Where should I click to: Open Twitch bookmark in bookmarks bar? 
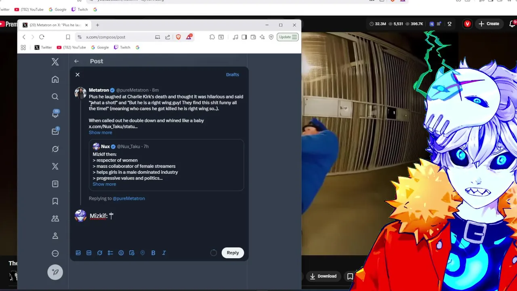122,47
